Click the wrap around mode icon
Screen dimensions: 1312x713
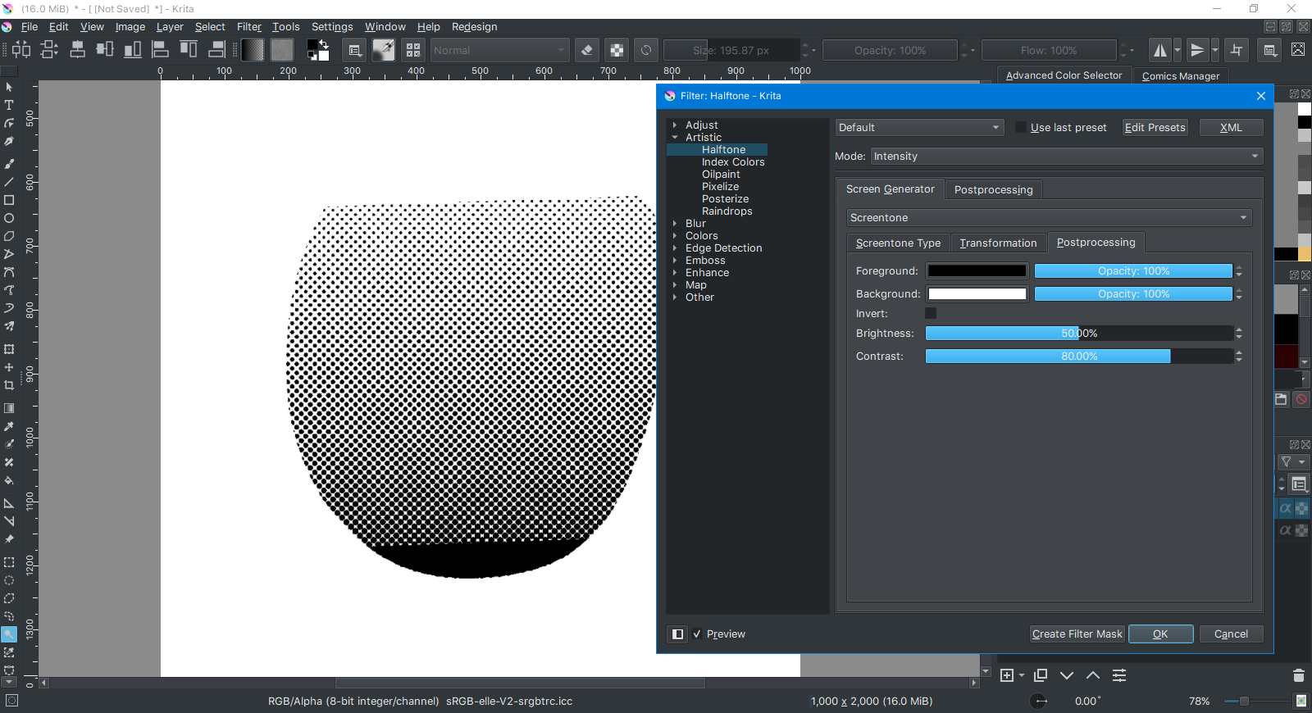1237,51
